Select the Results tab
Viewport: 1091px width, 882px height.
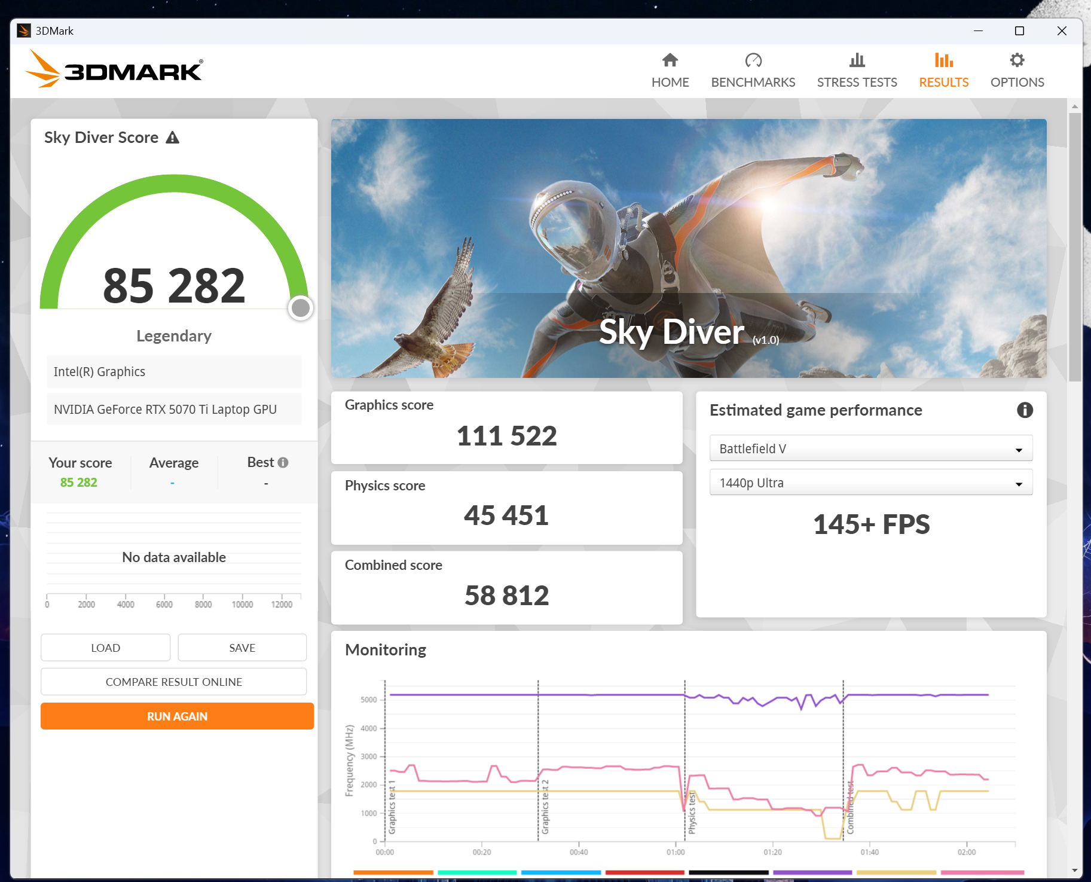click(944, 71)
